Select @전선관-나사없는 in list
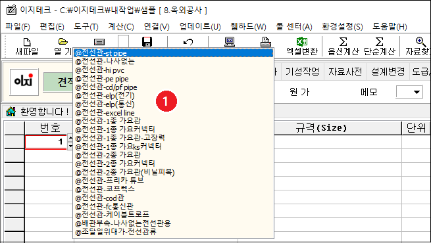This screenshot has height=243, width=431. coord(173,62)
